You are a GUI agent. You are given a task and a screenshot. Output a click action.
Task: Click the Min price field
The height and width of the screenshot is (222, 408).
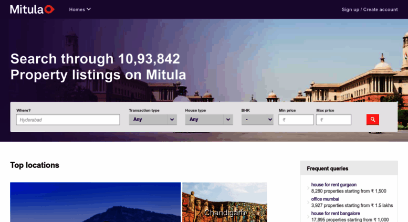[x=296, y=120]
